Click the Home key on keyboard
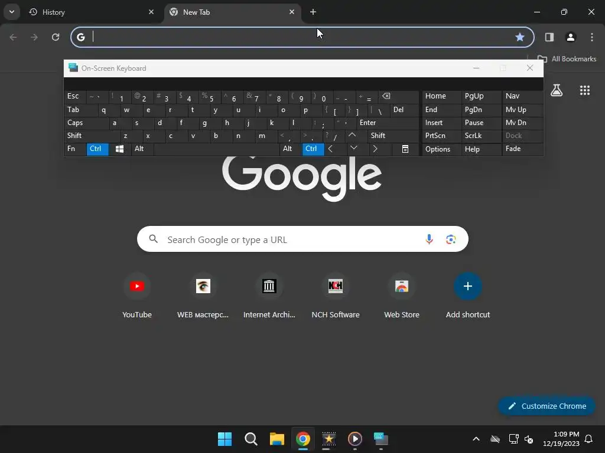The width and height of the screenshot is (605, 453). [441, 96]
